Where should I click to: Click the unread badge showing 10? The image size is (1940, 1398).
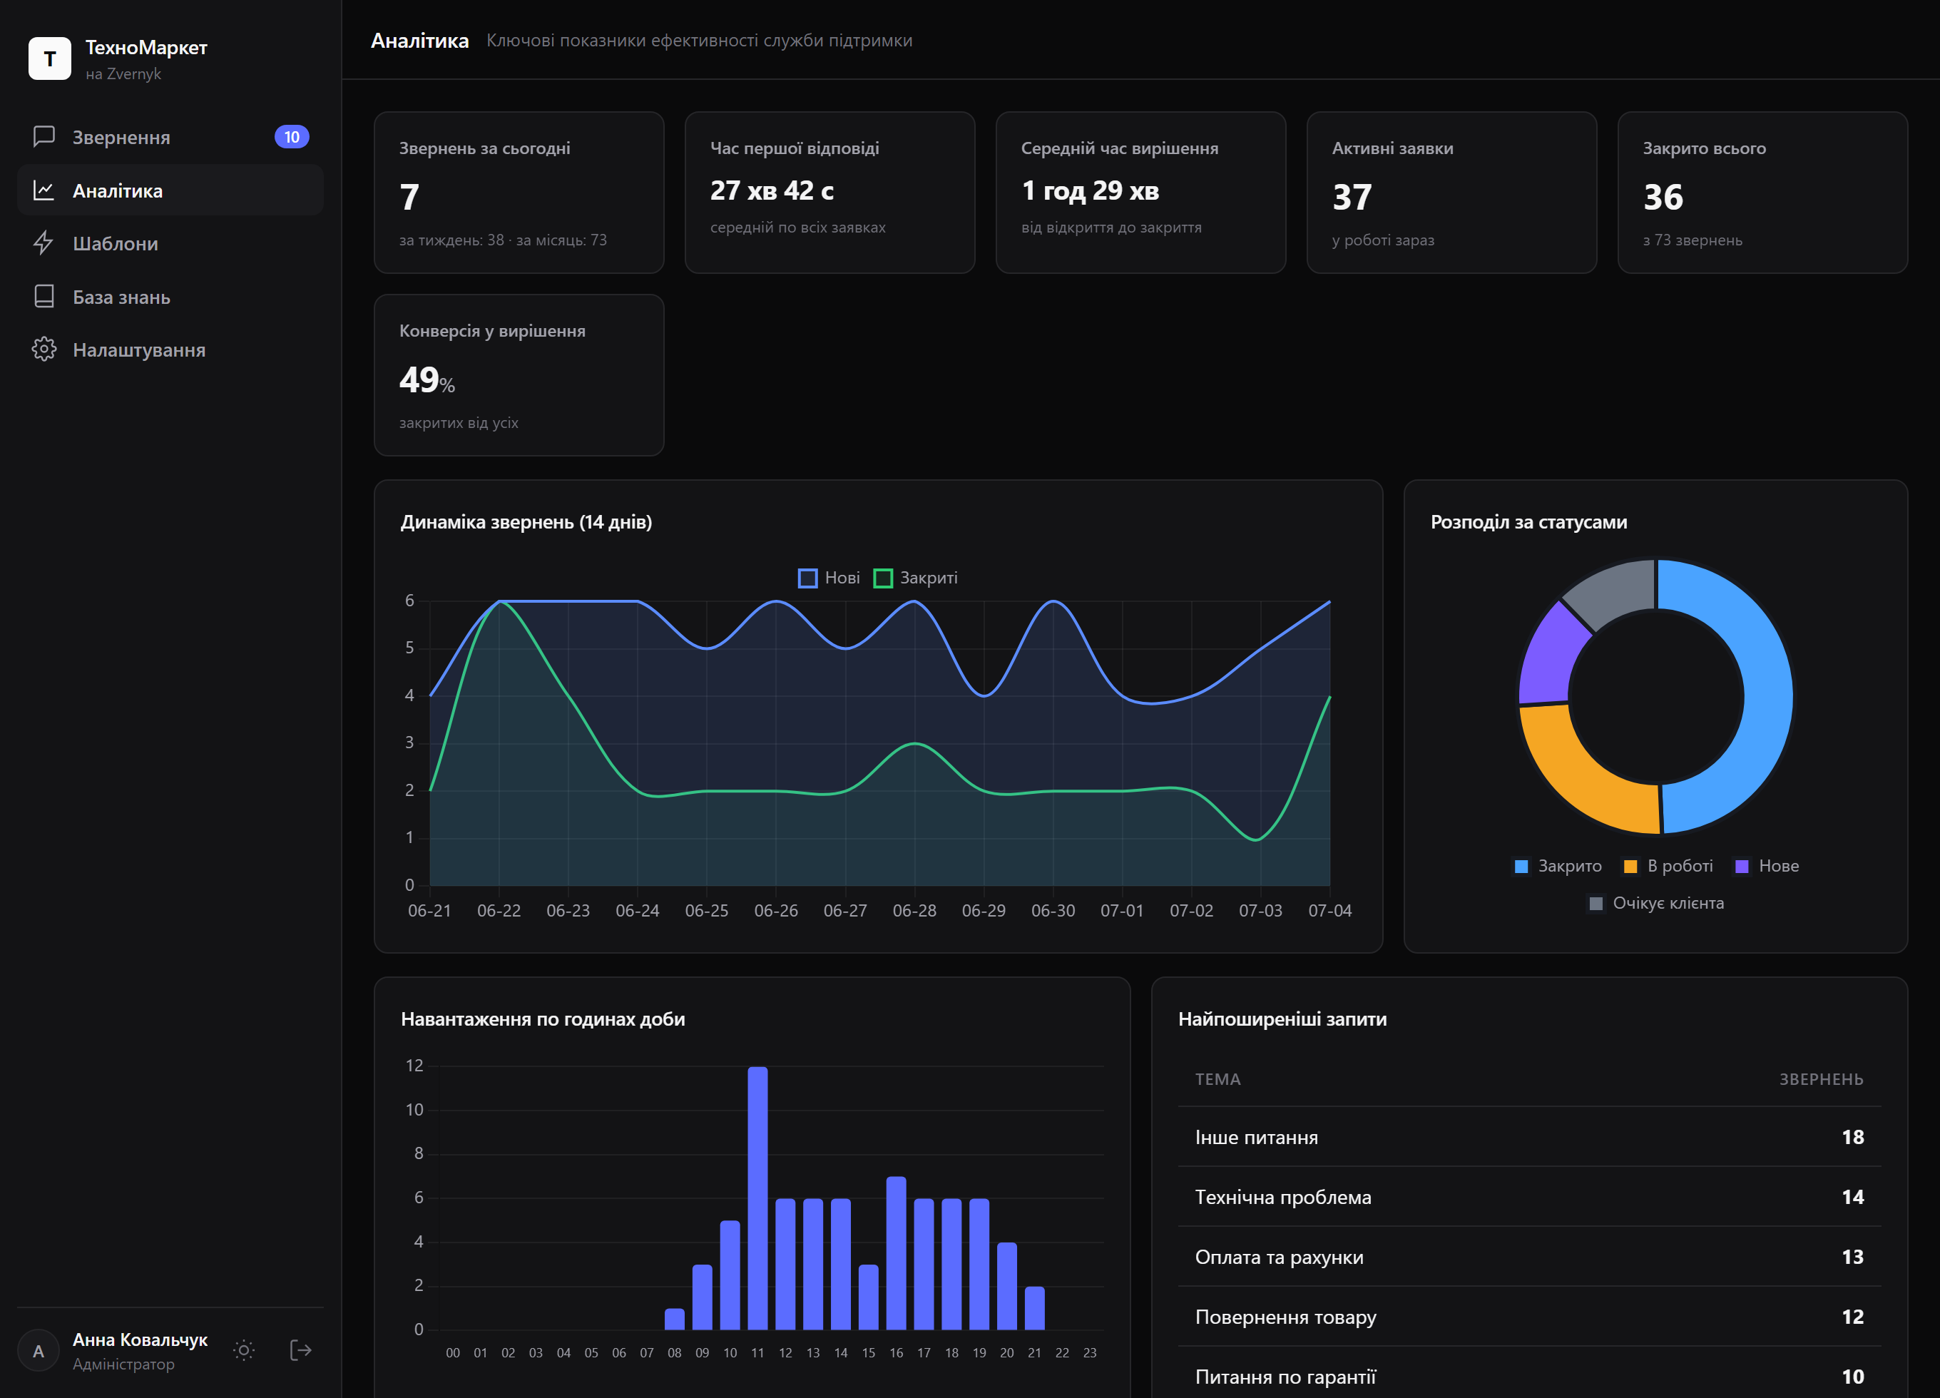(292, 137)
